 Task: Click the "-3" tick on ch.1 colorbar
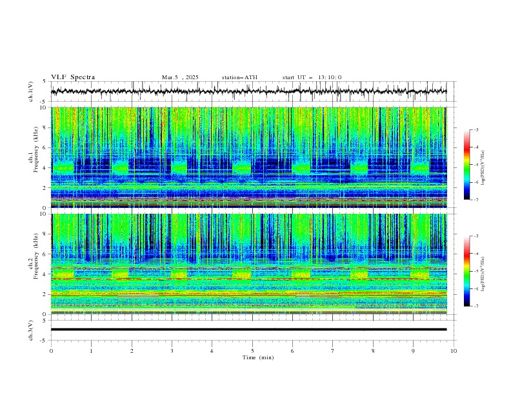[476, 129]
